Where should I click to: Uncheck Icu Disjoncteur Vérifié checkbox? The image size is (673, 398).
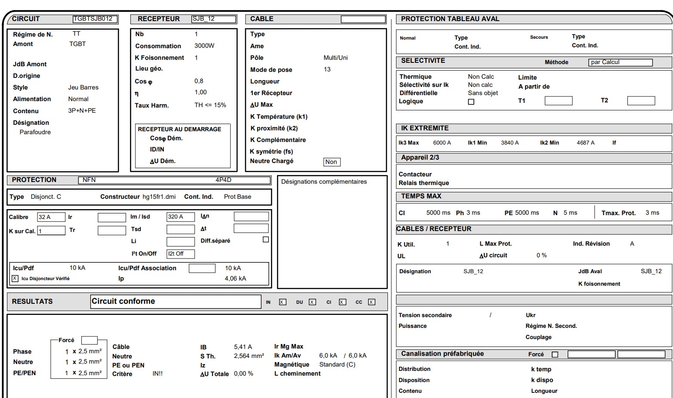pos(15,278)
